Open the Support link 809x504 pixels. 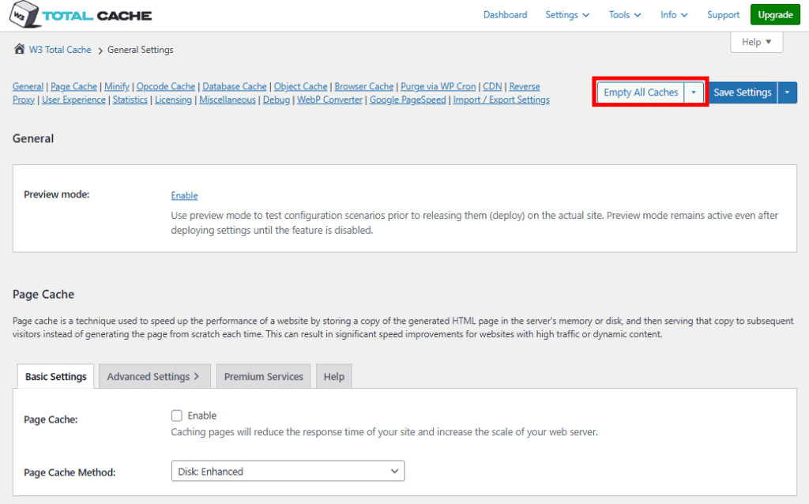click(723, 15)
